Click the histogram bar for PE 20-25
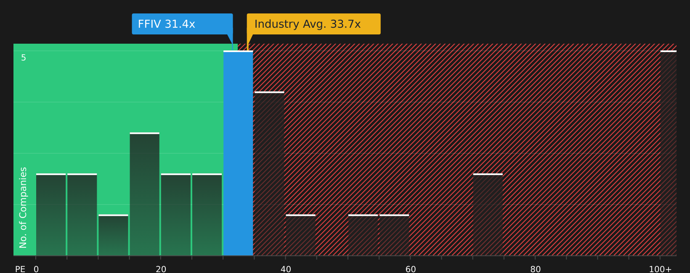This screenshot has height=273, width=690. [x=176, y=214]
